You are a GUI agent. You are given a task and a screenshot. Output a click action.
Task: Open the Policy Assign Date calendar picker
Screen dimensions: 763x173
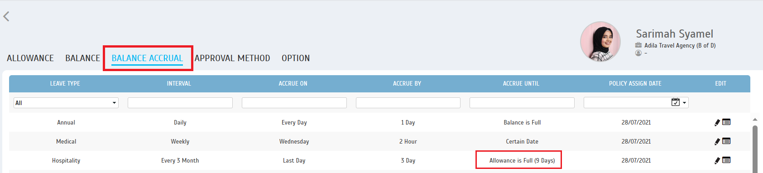pos(675,102)
